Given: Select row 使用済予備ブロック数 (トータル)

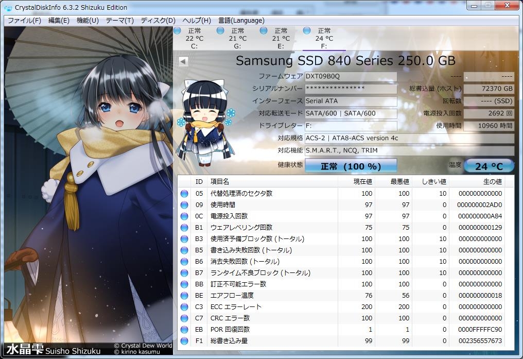Looking at the screenshot, I should point(342,239).
